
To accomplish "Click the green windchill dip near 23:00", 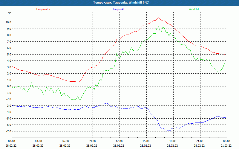I will pos(218,72).
